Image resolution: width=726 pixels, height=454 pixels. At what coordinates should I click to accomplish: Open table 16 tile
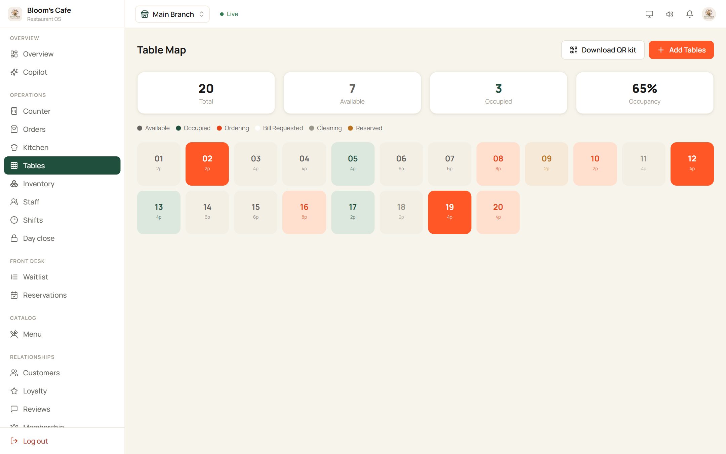(x=304, y=212)
